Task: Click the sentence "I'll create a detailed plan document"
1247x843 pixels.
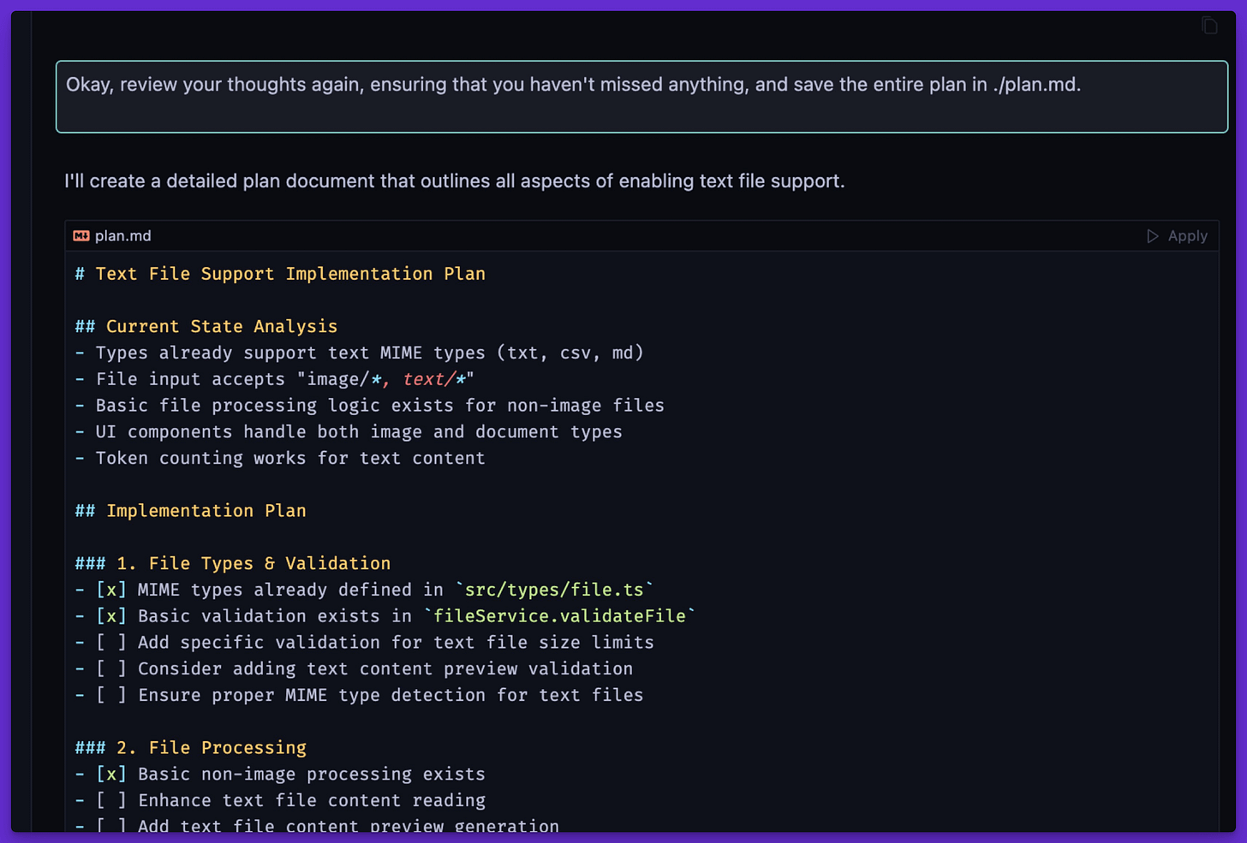Action: (x=455, y=181)
